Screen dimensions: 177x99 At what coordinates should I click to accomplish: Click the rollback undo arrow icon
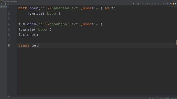click(168, 4)
